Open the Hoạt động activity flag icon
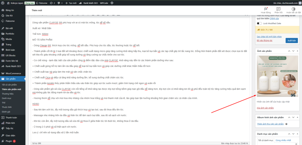The image size is (302, 145). coord(266,9)
